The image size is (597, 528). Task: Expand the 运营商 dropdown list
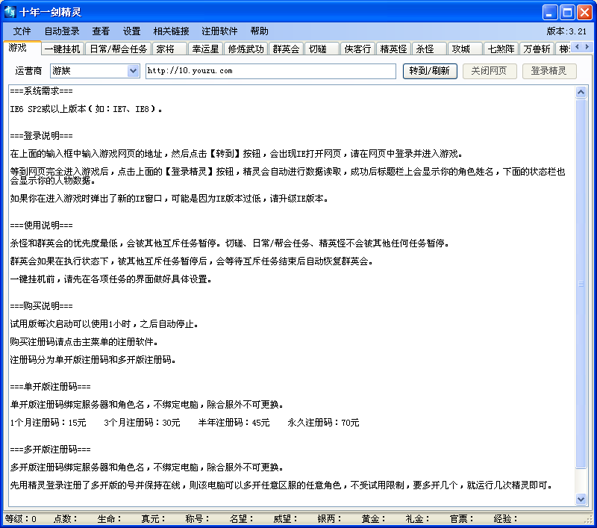[134, 71]
